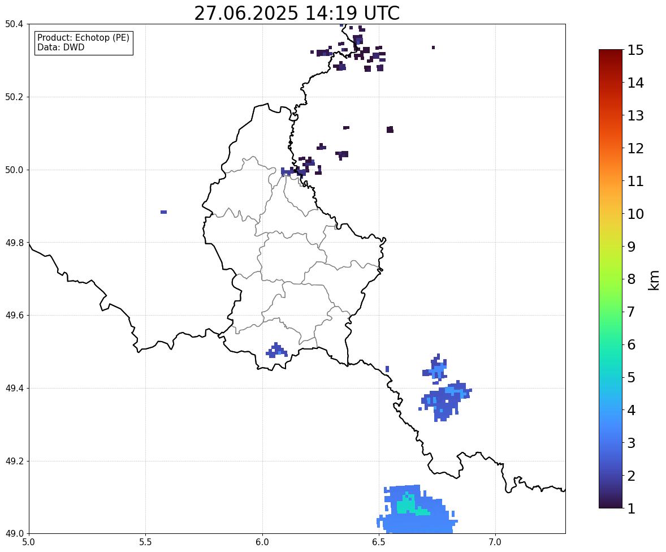Click the isolated echo pixel near 5.6 longitude
The width and height of the screenshot is (666, 552).
pos(163,212)
